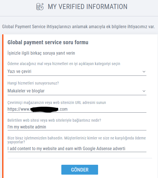158x178 pixels.
Task: Click the Bize biraz işletmenizden bahsedin label
Action: [77, 140]
